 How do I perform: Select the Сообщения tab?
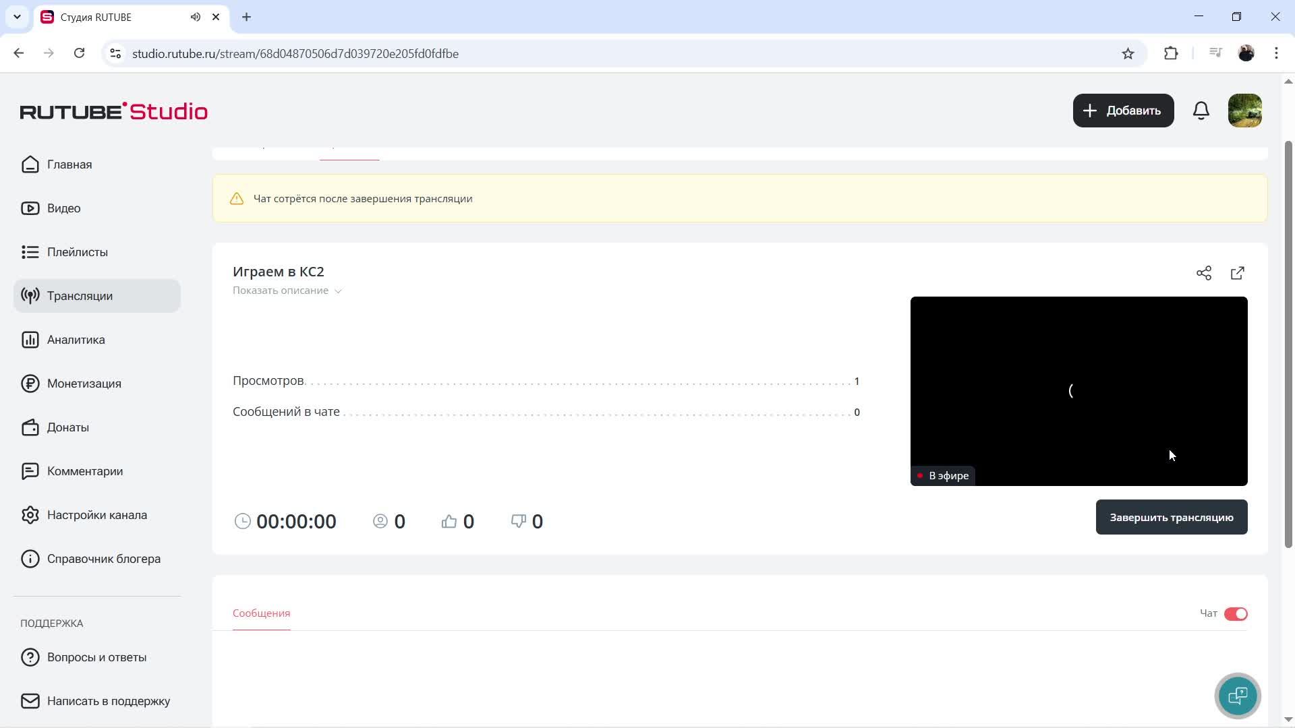tap(262, 613)
